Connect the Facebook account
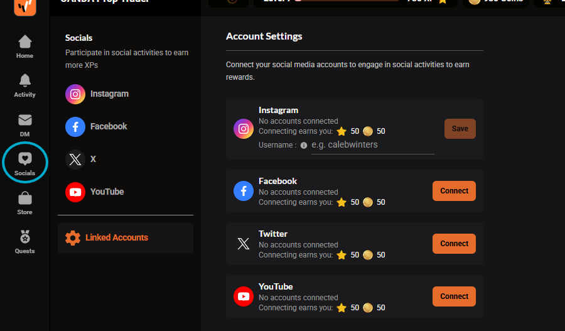The height and width of the screenshot is (331, 565). (454, 191)
